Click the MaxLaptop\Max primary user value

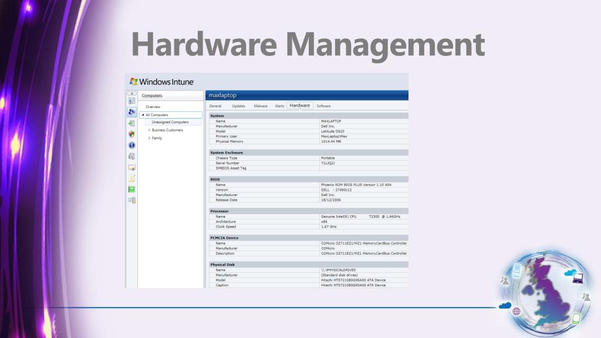(x=334, y=136)
